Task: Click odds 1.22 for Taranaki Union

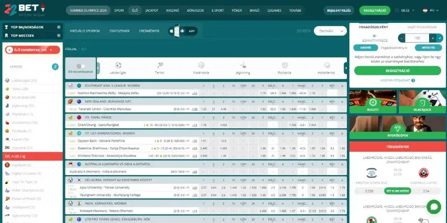Action: [203, 109]
